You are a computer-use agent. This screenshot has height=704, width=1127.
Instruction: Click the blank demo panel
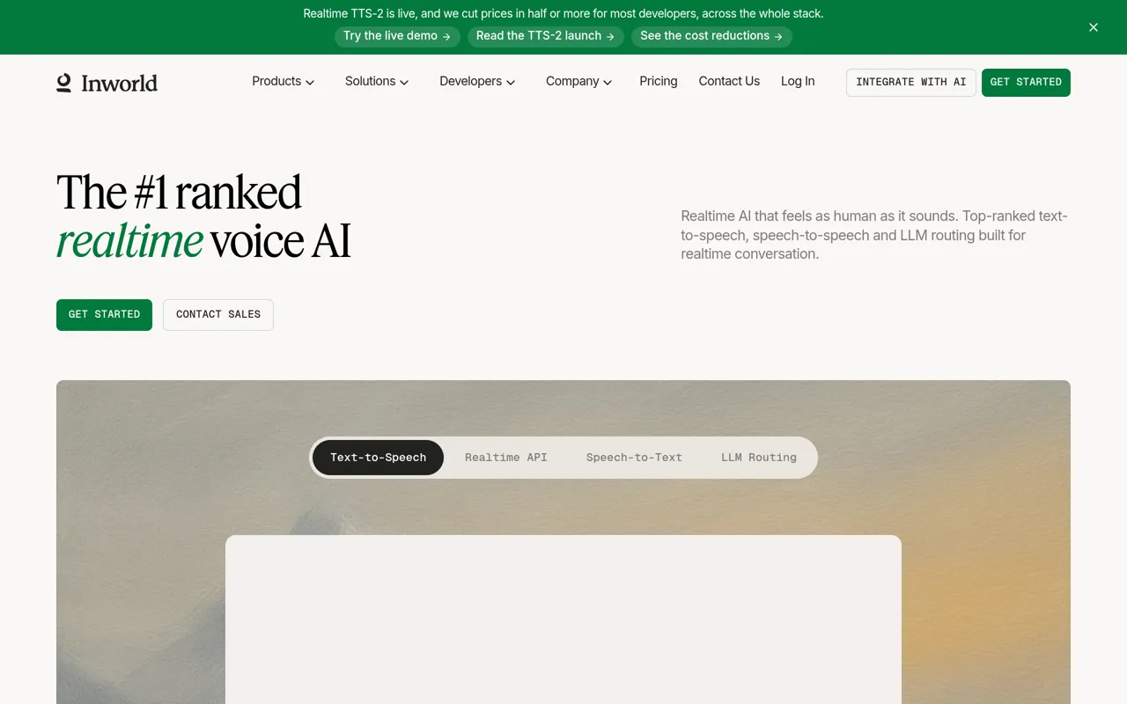(563, 620)
